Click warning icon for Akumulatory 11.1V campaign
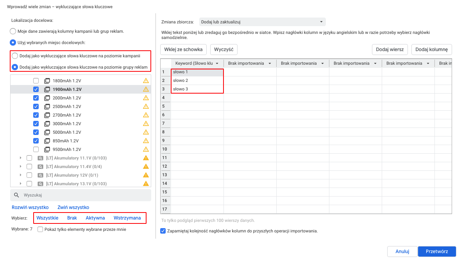Image resolution: width=463 pixels, height=264 pixels. tap(146, 158)
